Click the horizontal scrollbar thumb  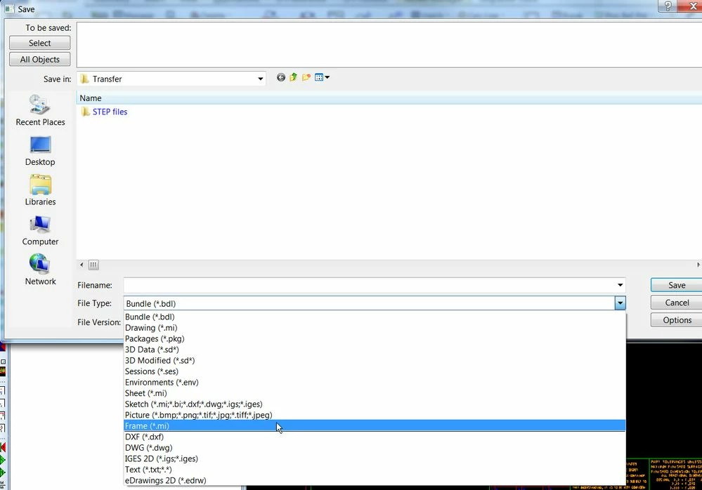click(93, 265)
